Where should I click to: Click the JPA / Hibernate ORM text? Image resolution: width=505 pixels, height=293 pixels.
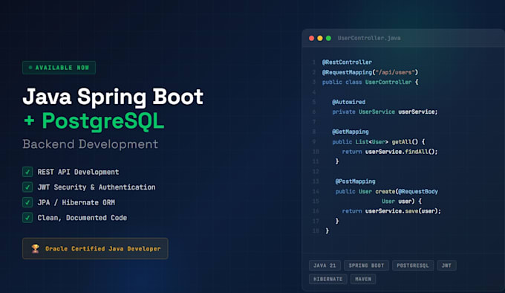(x=76, y=202)
